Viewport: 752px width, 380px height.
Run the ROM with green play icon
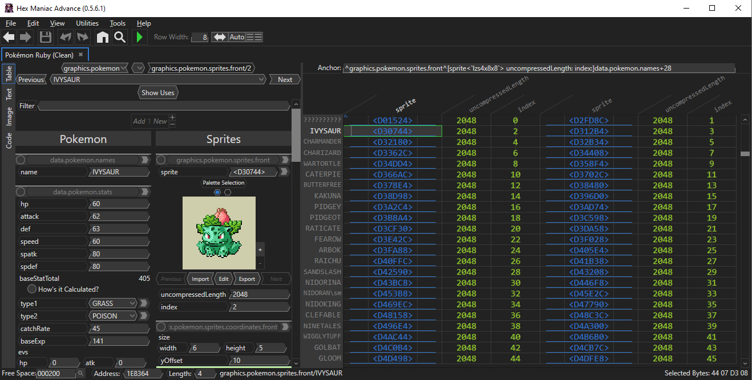pyautogui.click(x=139, y=37)
